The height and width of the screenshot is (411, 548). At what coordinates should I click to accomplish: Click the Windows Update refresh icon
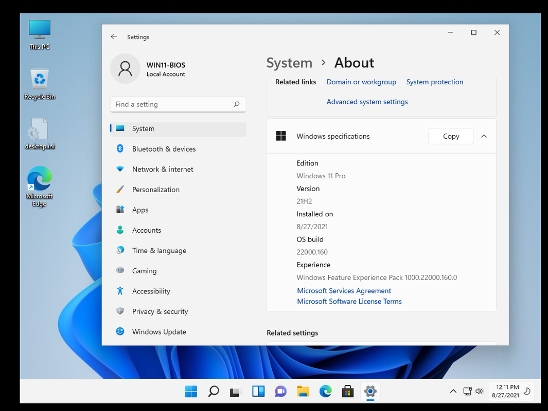pyautogui.click(x=120, y=331)
